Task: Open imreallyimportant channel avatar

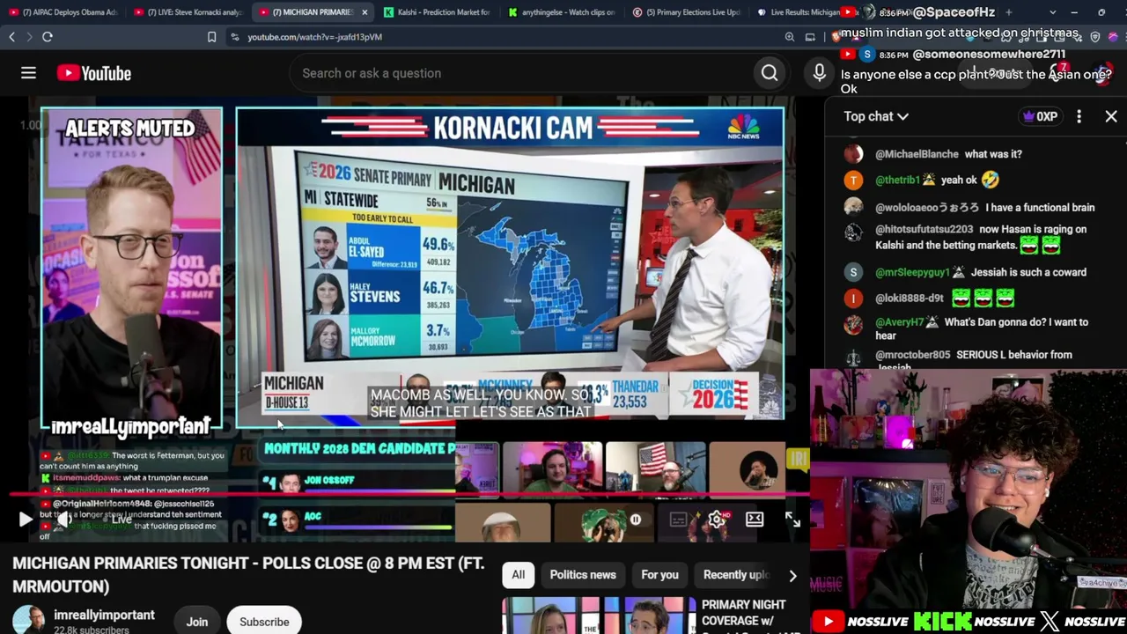Action: 28,620
